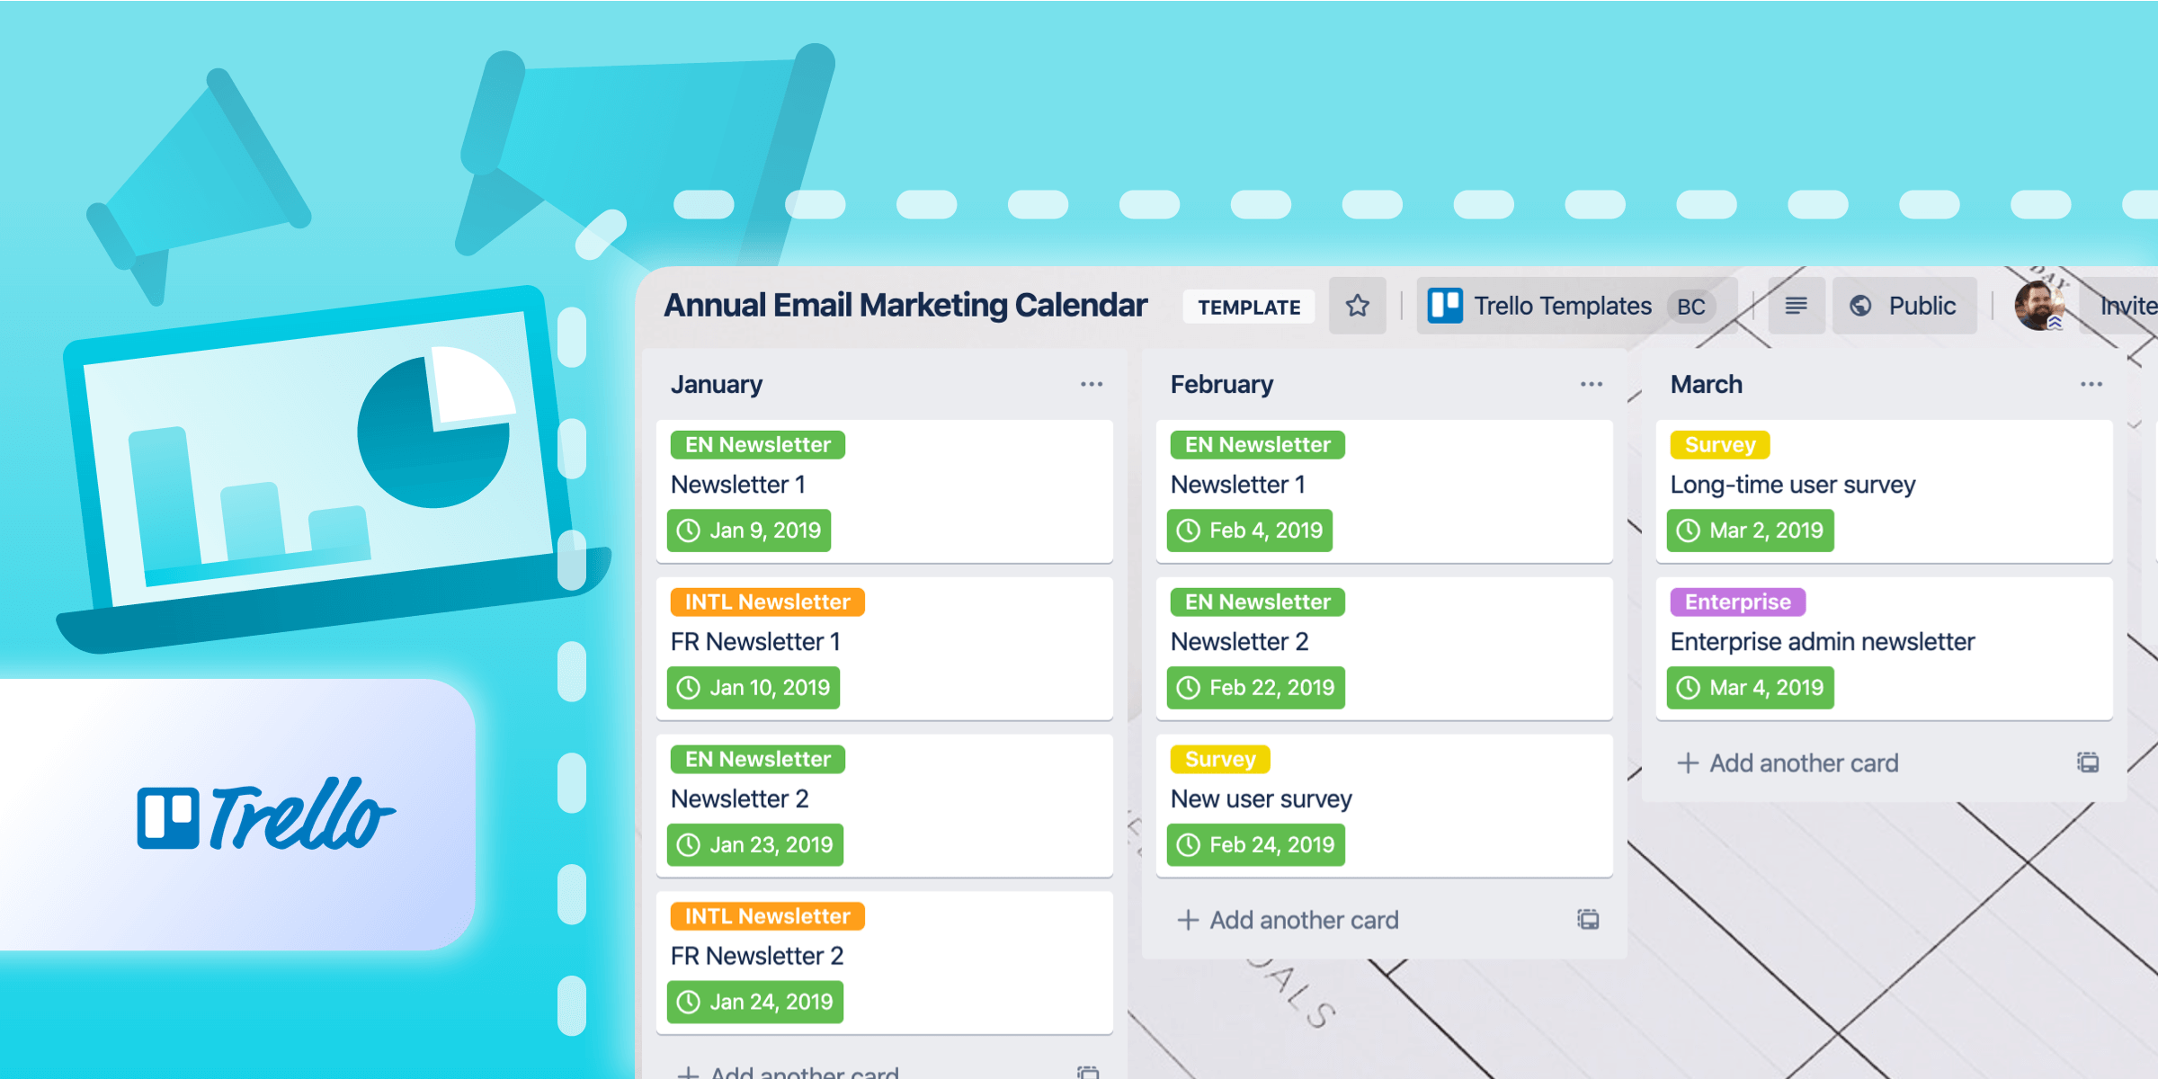The height and width of the screenshot is (1079, 2158).
Task: Select the March list title
Action: (x=1707, y=384)
